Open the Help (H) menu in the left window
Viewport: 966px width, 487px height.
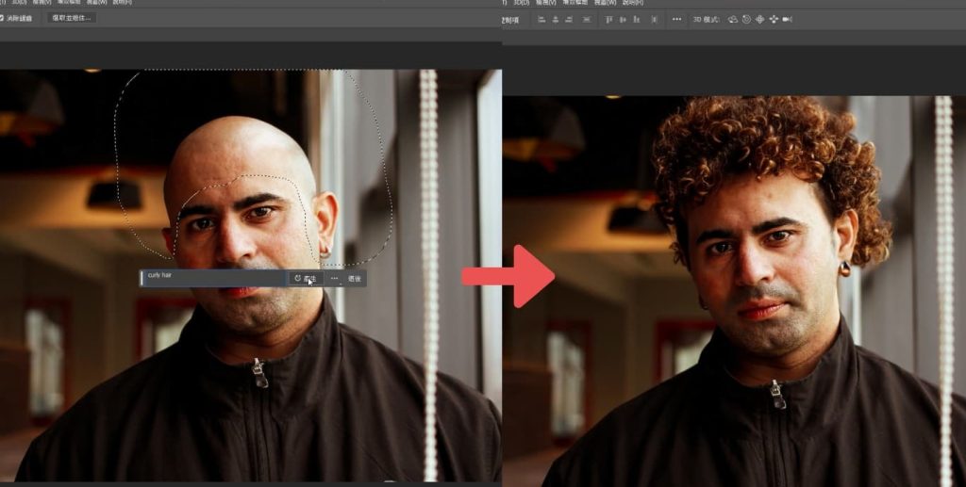tap(124, 3)
